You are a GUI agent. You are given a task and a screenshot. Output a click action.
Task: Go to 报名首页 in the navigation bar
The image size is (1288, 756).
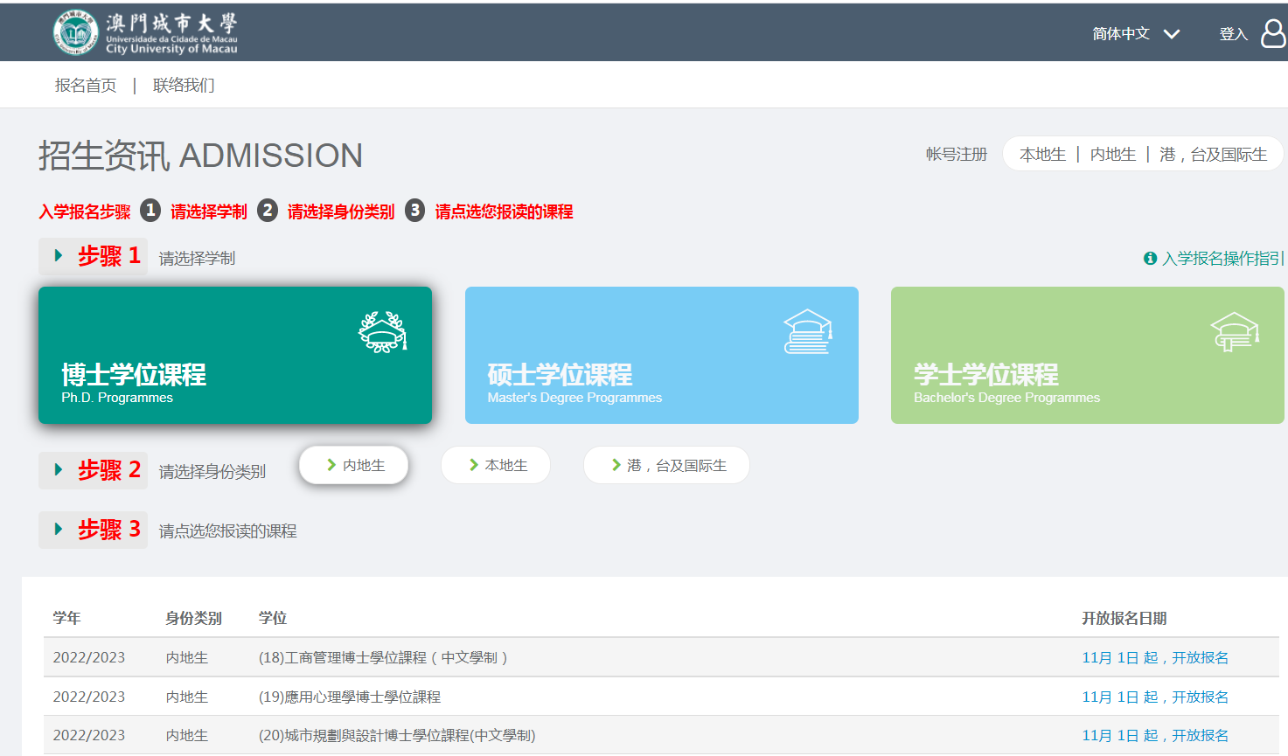tap(86, 85)
